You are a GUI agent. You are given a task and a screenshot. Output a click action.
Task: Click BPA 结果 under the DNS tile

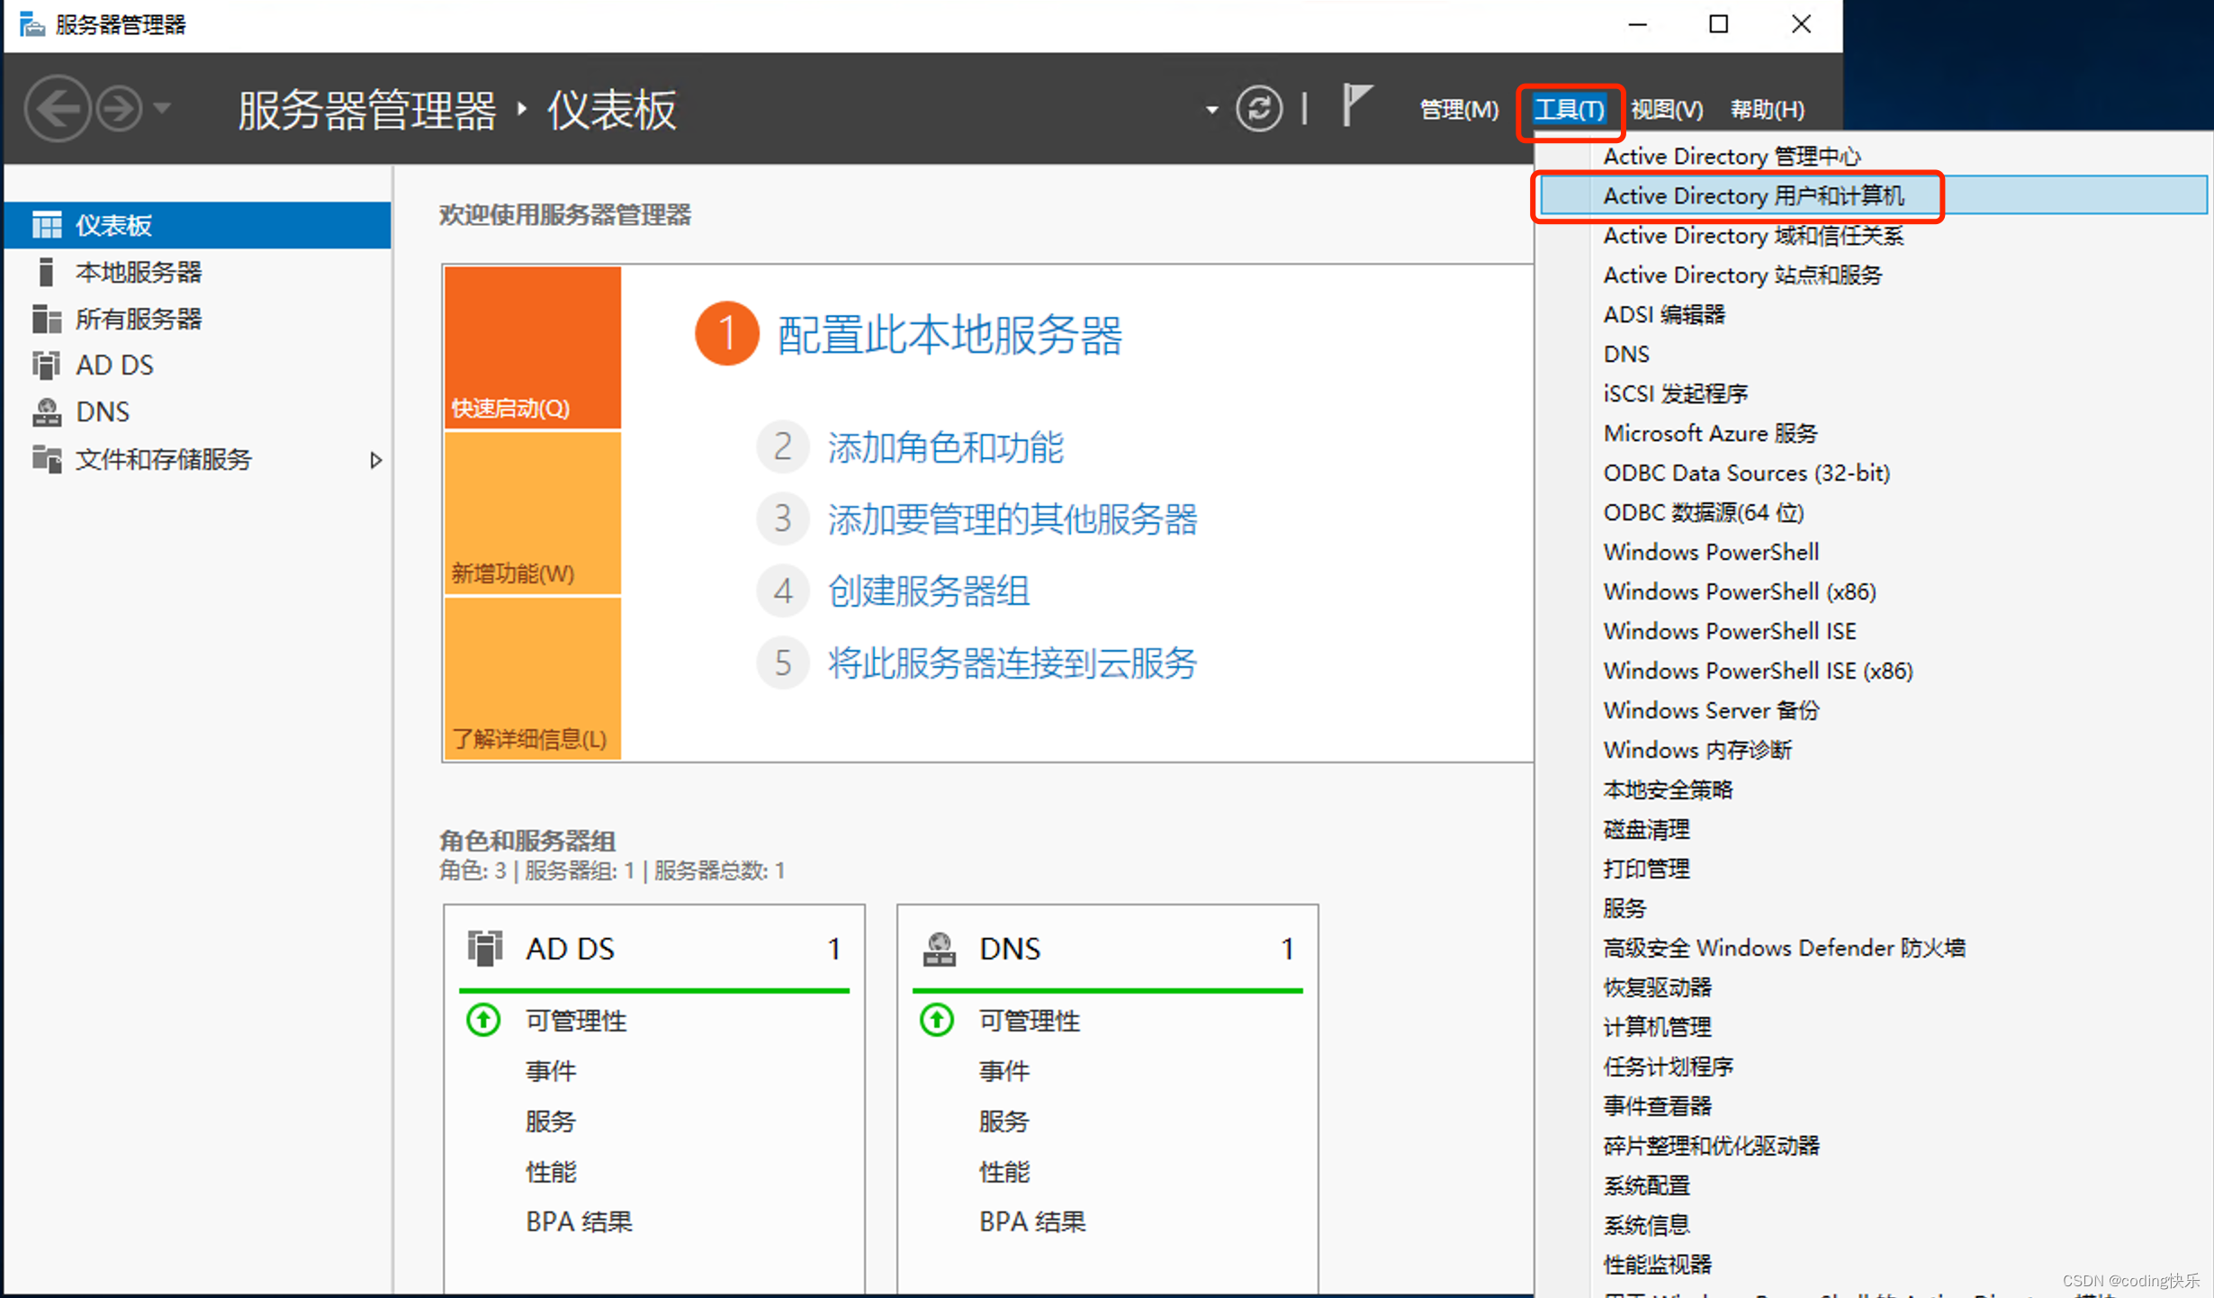pos(1031,1221)
